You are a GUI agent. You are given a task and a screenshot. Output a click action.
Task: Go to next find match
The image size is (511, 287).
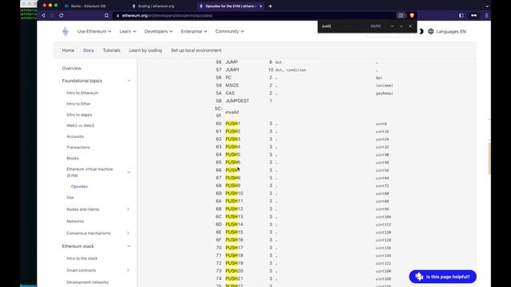coord(401,26)
